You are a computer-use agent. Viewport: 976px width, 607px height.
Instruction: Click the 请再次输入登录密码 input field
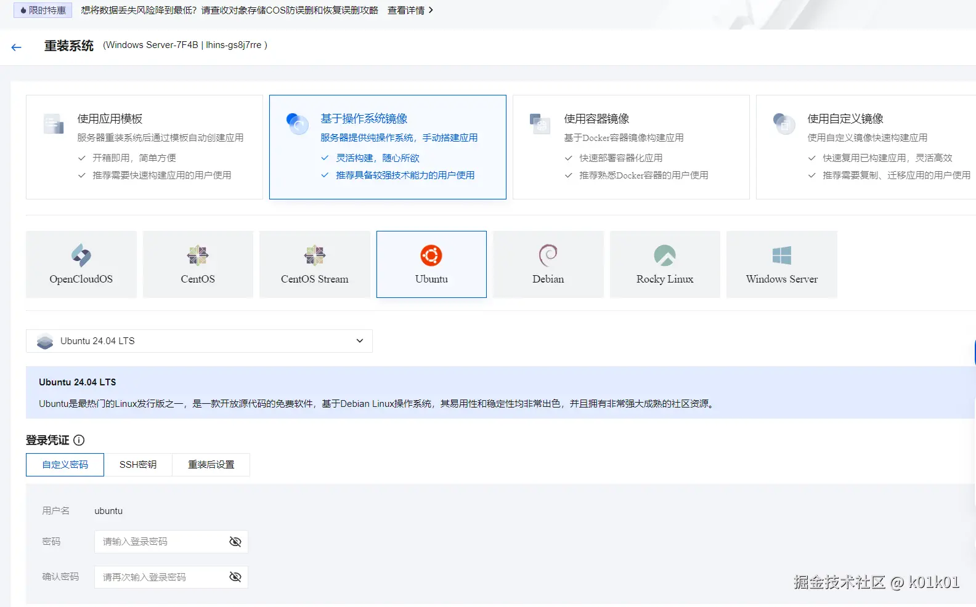point(171,577)
